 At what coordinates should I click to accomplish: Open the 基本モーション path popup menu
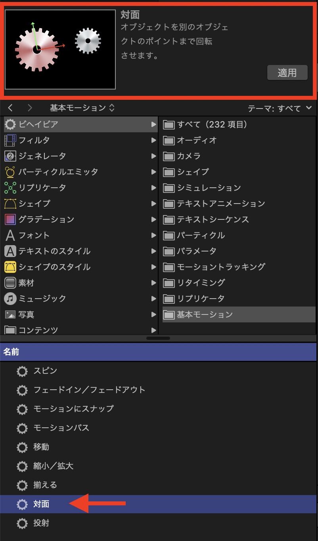pos(82,108)
